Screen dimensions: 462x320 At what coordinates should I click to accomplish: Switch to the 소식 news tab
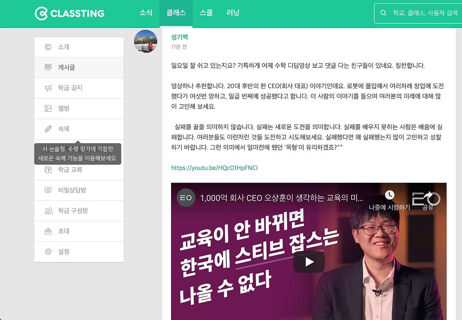tap(146, 13)
